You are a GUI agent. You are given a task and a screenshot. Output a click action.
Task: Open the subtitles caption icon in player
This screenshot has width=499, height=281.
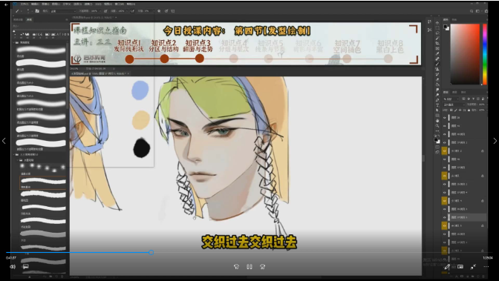pos(26,267)
